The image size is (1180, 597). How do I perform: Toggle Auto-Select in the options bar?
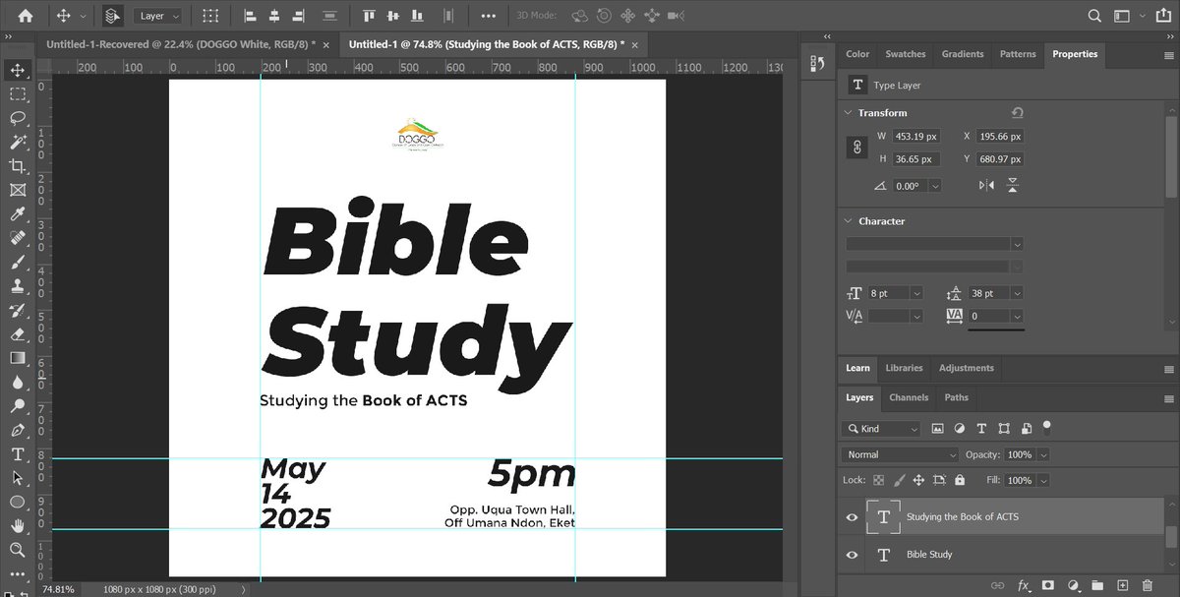click(x=112, y=16)
